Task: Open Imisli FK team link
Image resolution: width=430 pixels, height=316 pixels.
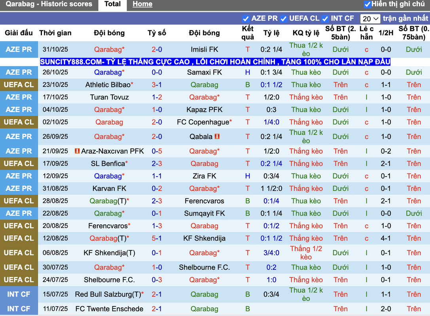Action: point(204,49)
